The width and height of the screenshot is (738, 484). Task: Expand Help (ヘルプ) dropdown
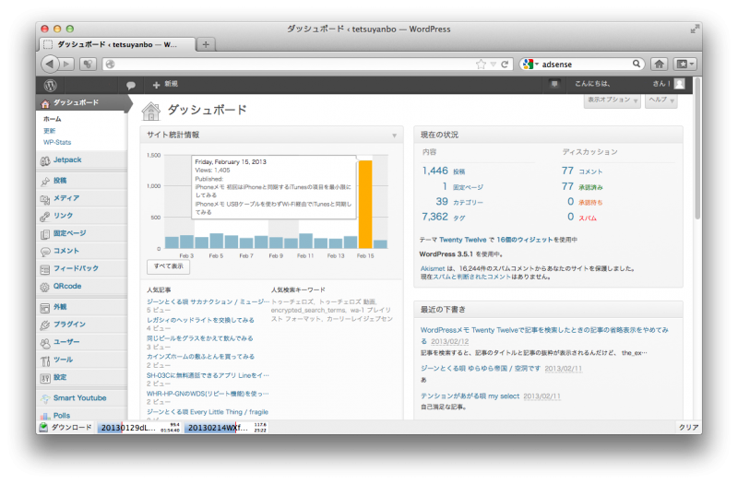pyautogui.click(x=661, y=100)
